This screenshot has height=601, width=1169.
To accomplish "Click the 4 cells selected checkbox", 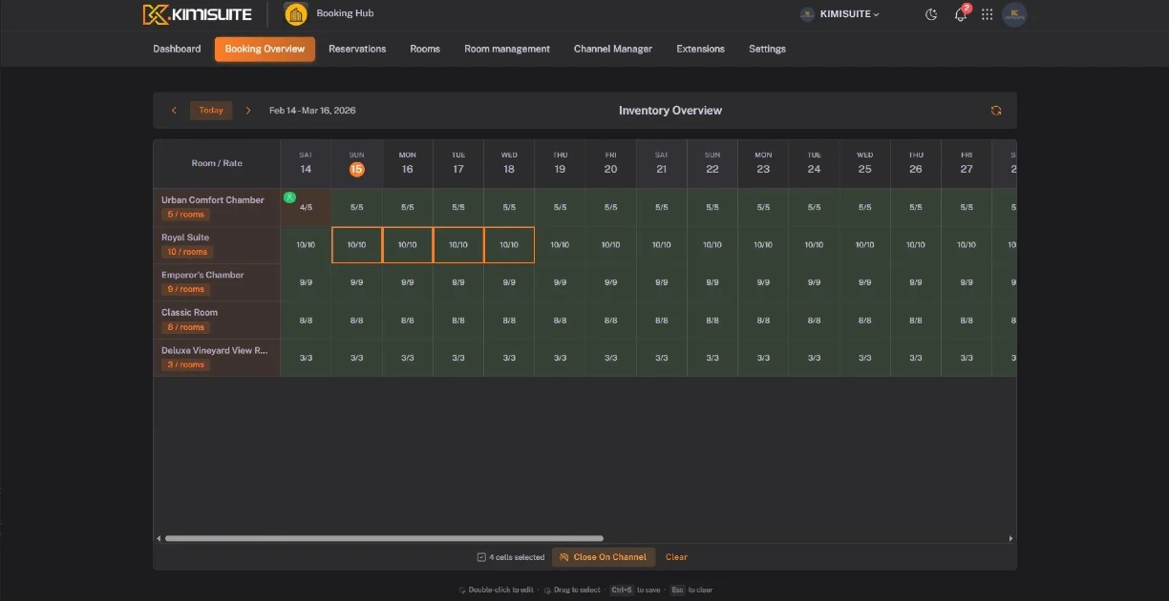I will (x=481, y=557).
